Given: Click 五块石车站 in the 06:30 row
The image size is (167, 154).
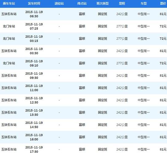Looking at the screenshot, I should [x=9, y=14].
